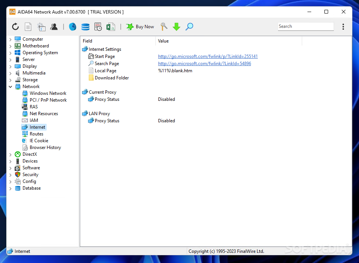The height and width of the screenshot is (263, 359).
Task: Click the Storage drive icon
Action: point(18,80)
